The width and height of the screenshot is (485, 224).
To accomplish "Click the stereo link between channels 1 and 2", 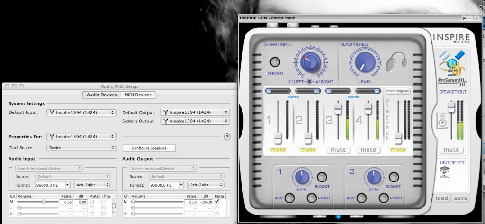I will coord(293,97).
